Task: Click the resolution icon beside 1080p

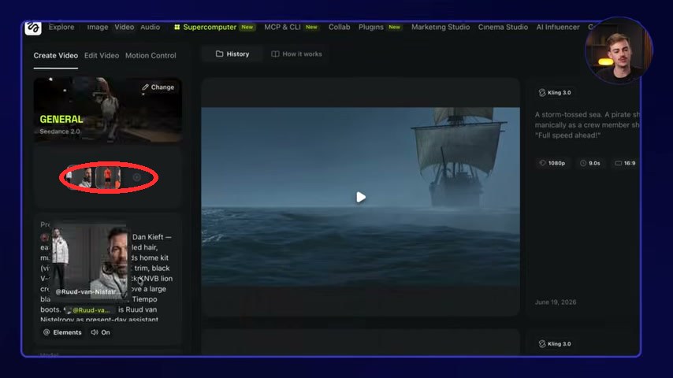Action: [x=542, y=163]
